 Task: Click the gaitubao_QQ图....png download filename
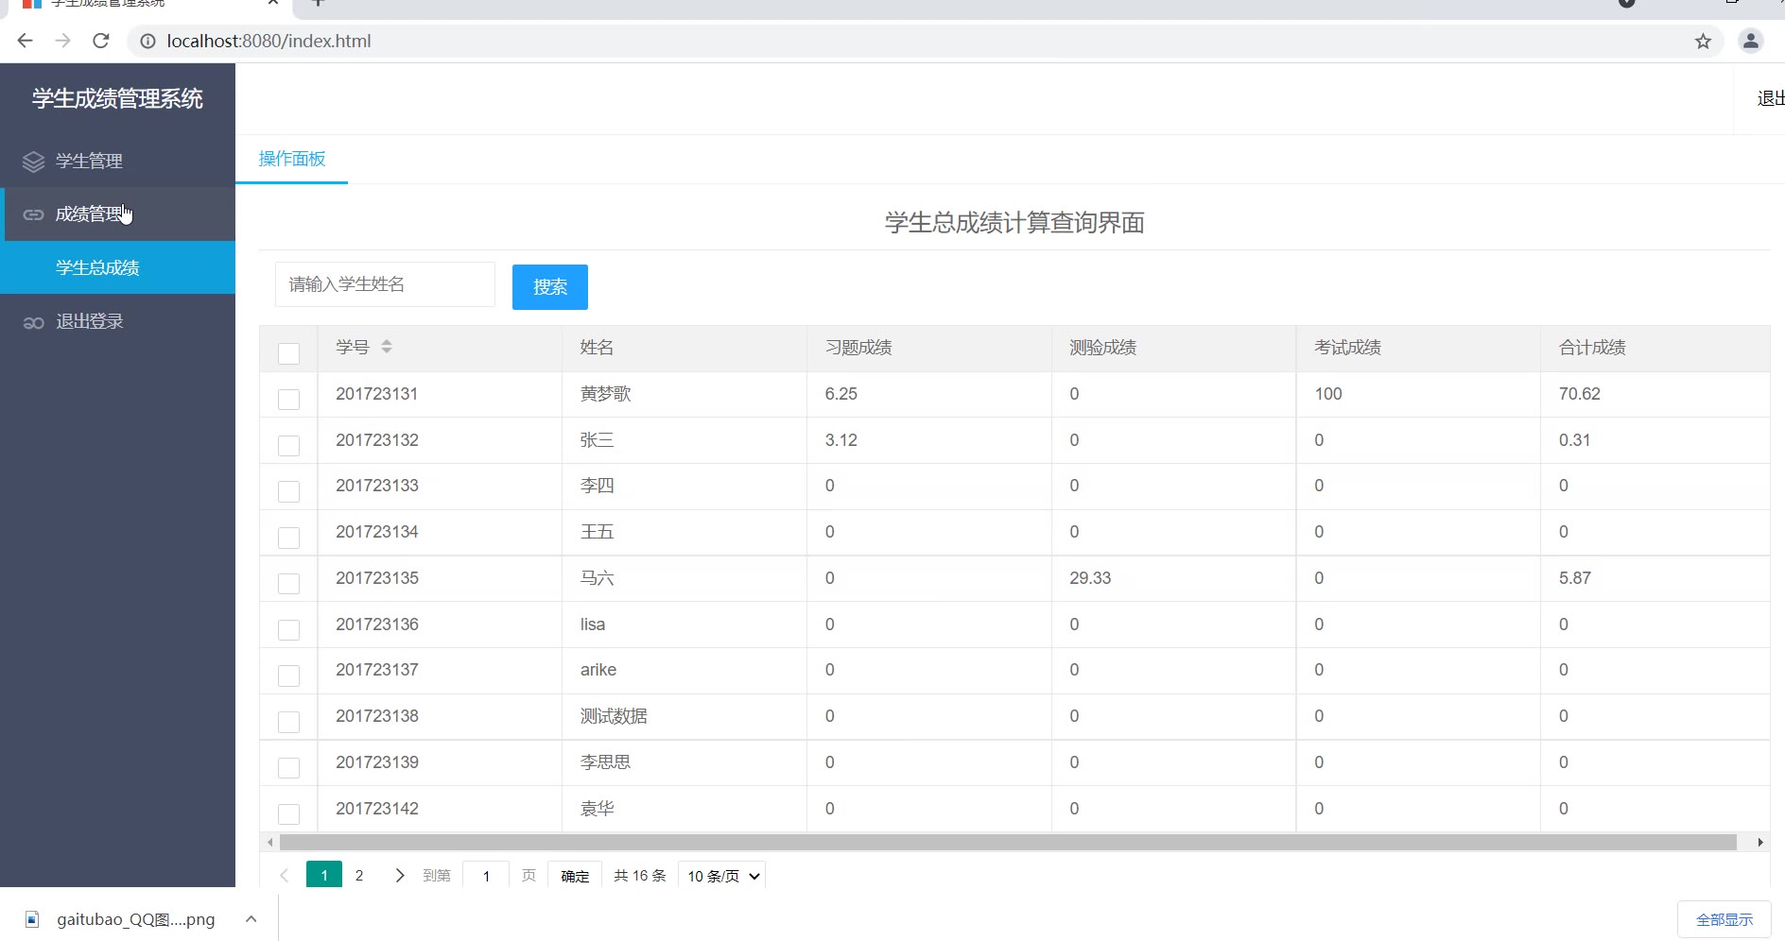click(x=136, y=919)
